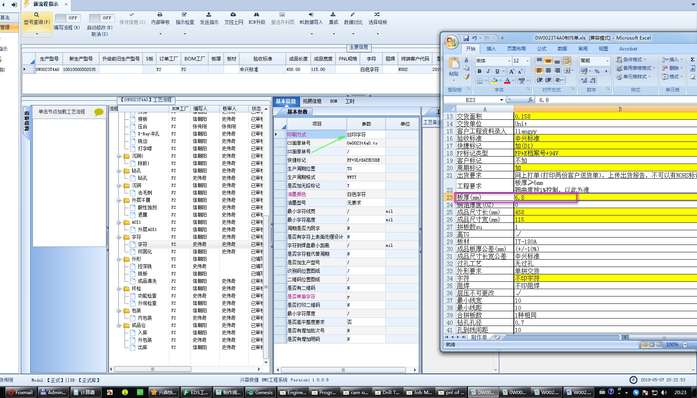Click the Format Painter brush in Excel
Viewport: 697px width, 398px height.
click(466, 77)
